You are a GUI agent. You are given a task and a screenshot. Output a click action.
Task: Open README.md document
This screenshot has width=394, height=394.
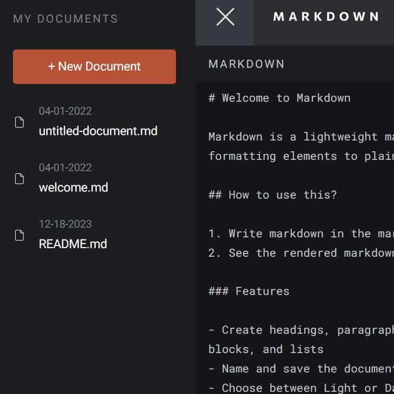pyautogui.click(x=73, y=244)
